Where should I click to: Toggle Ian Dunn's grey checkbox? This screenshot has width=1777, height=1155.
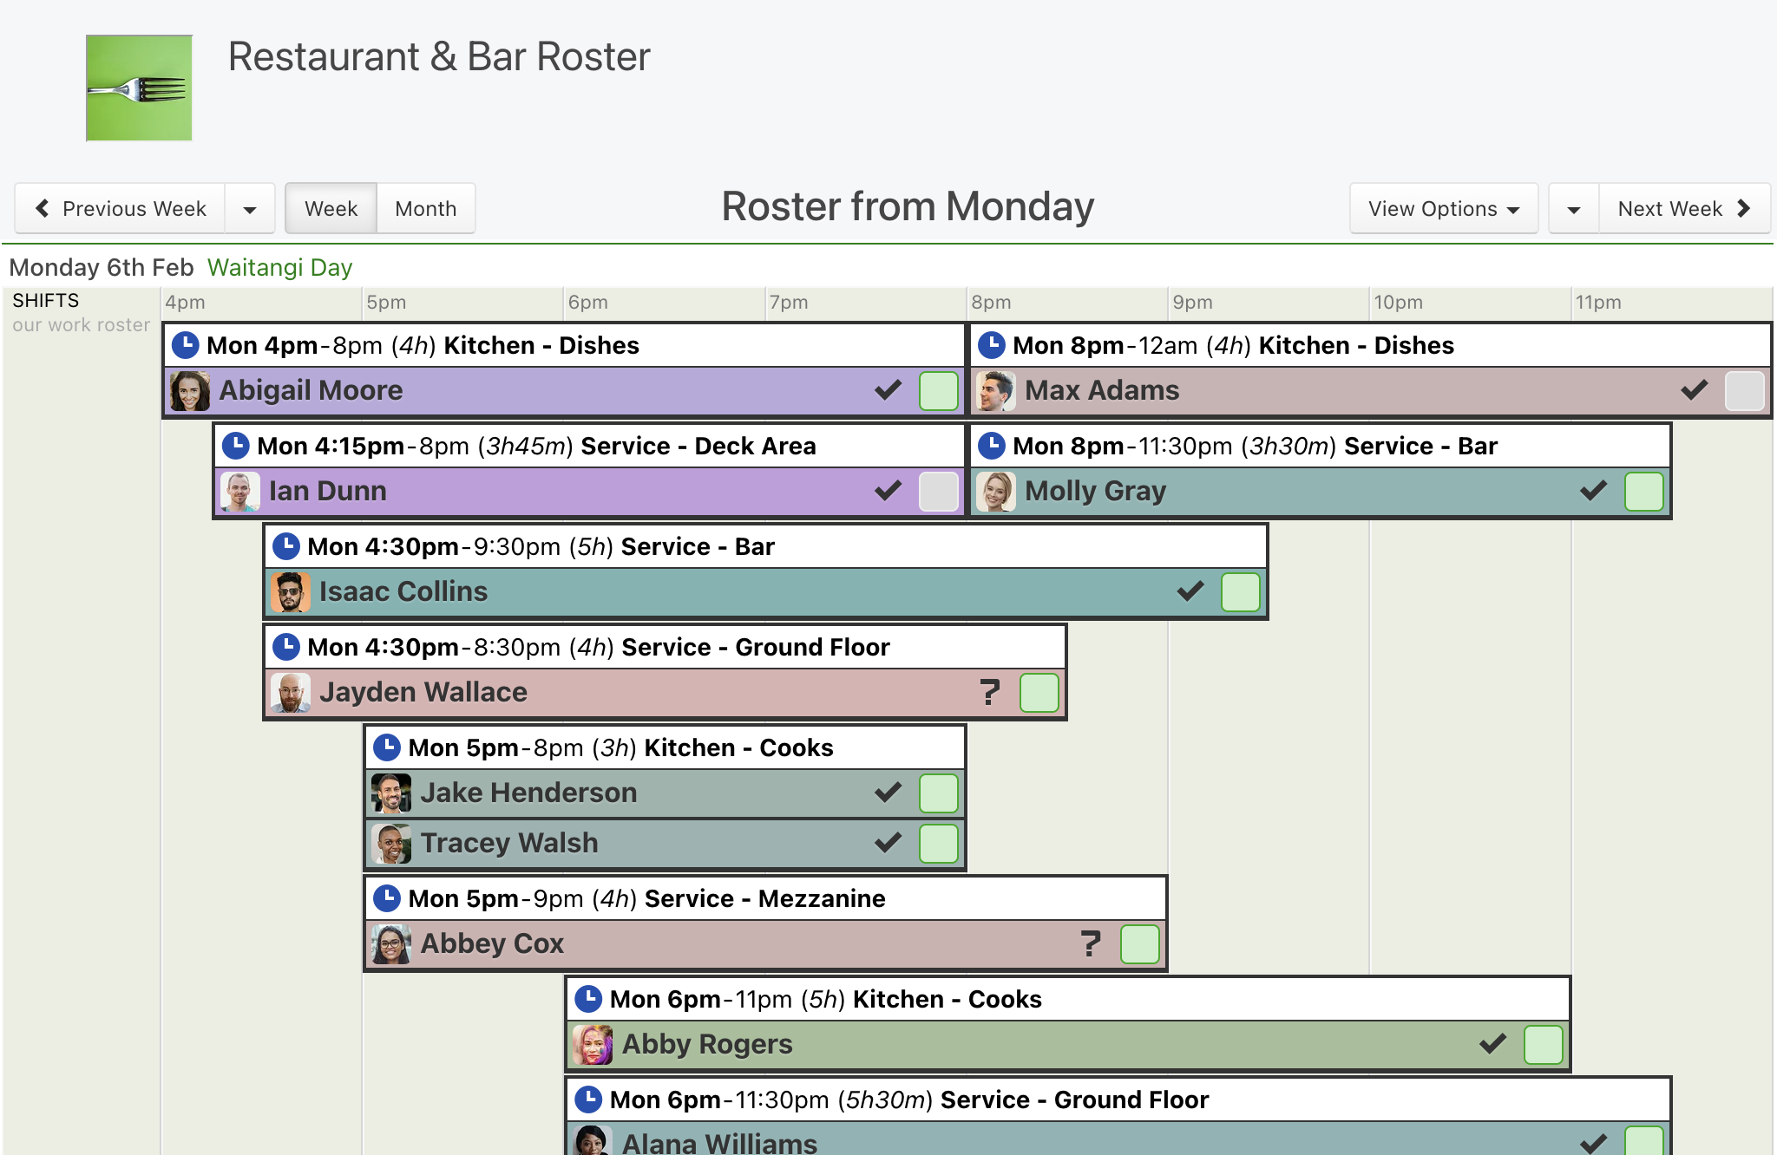(939, 492)
